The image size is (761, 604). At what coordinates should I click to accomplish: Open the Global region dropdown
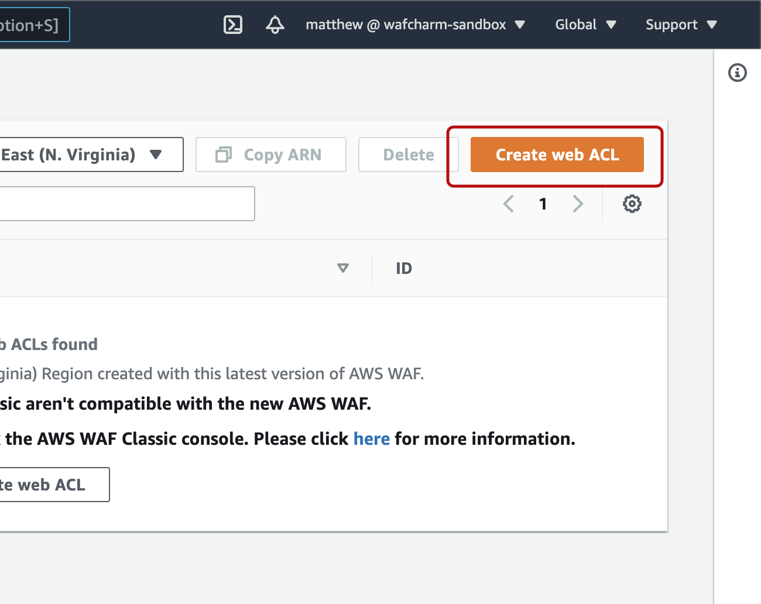point(585,25)
